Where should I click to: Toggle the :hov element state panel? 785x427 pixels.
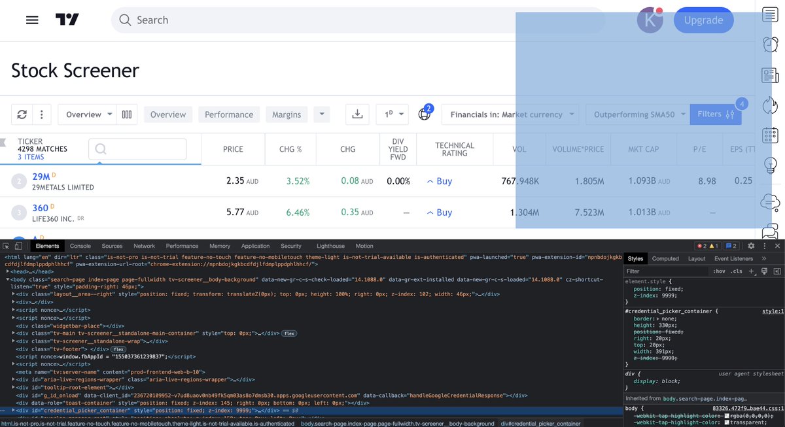click(719, 271)
